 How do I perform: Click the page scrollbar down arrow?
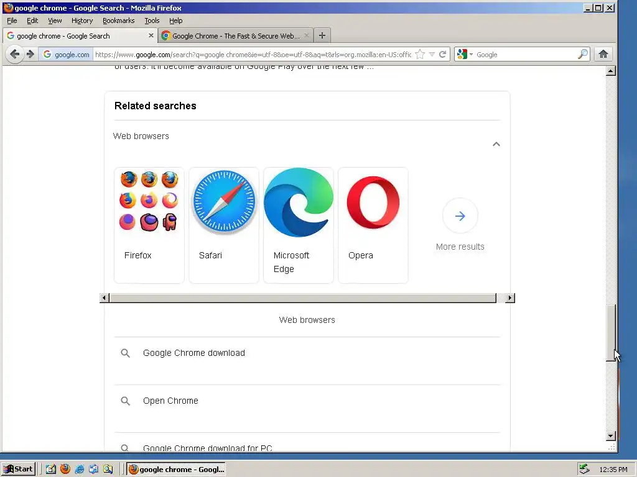611,436
